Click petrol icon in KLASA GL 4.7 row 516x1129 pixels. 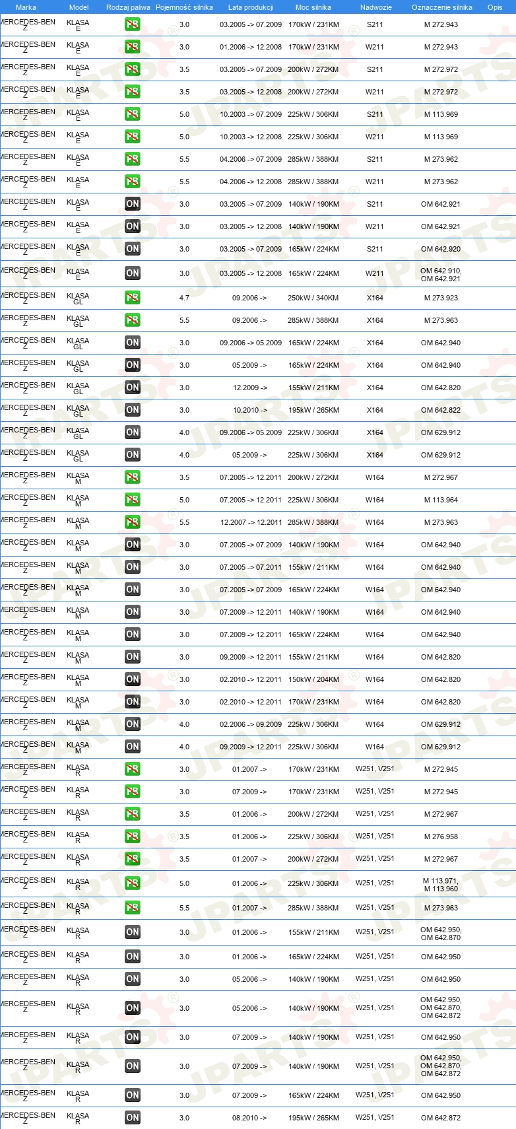[133, 298]
